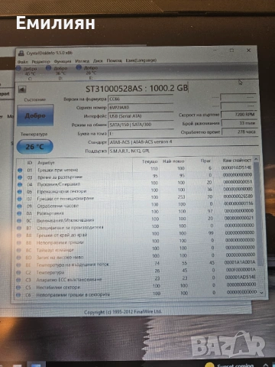Open the Файл menu

click(x=23, y=62)
